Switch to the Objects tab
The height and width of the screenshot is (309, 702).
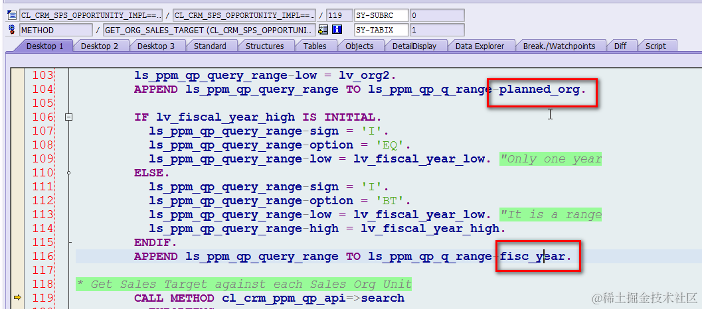click(359, 46)
